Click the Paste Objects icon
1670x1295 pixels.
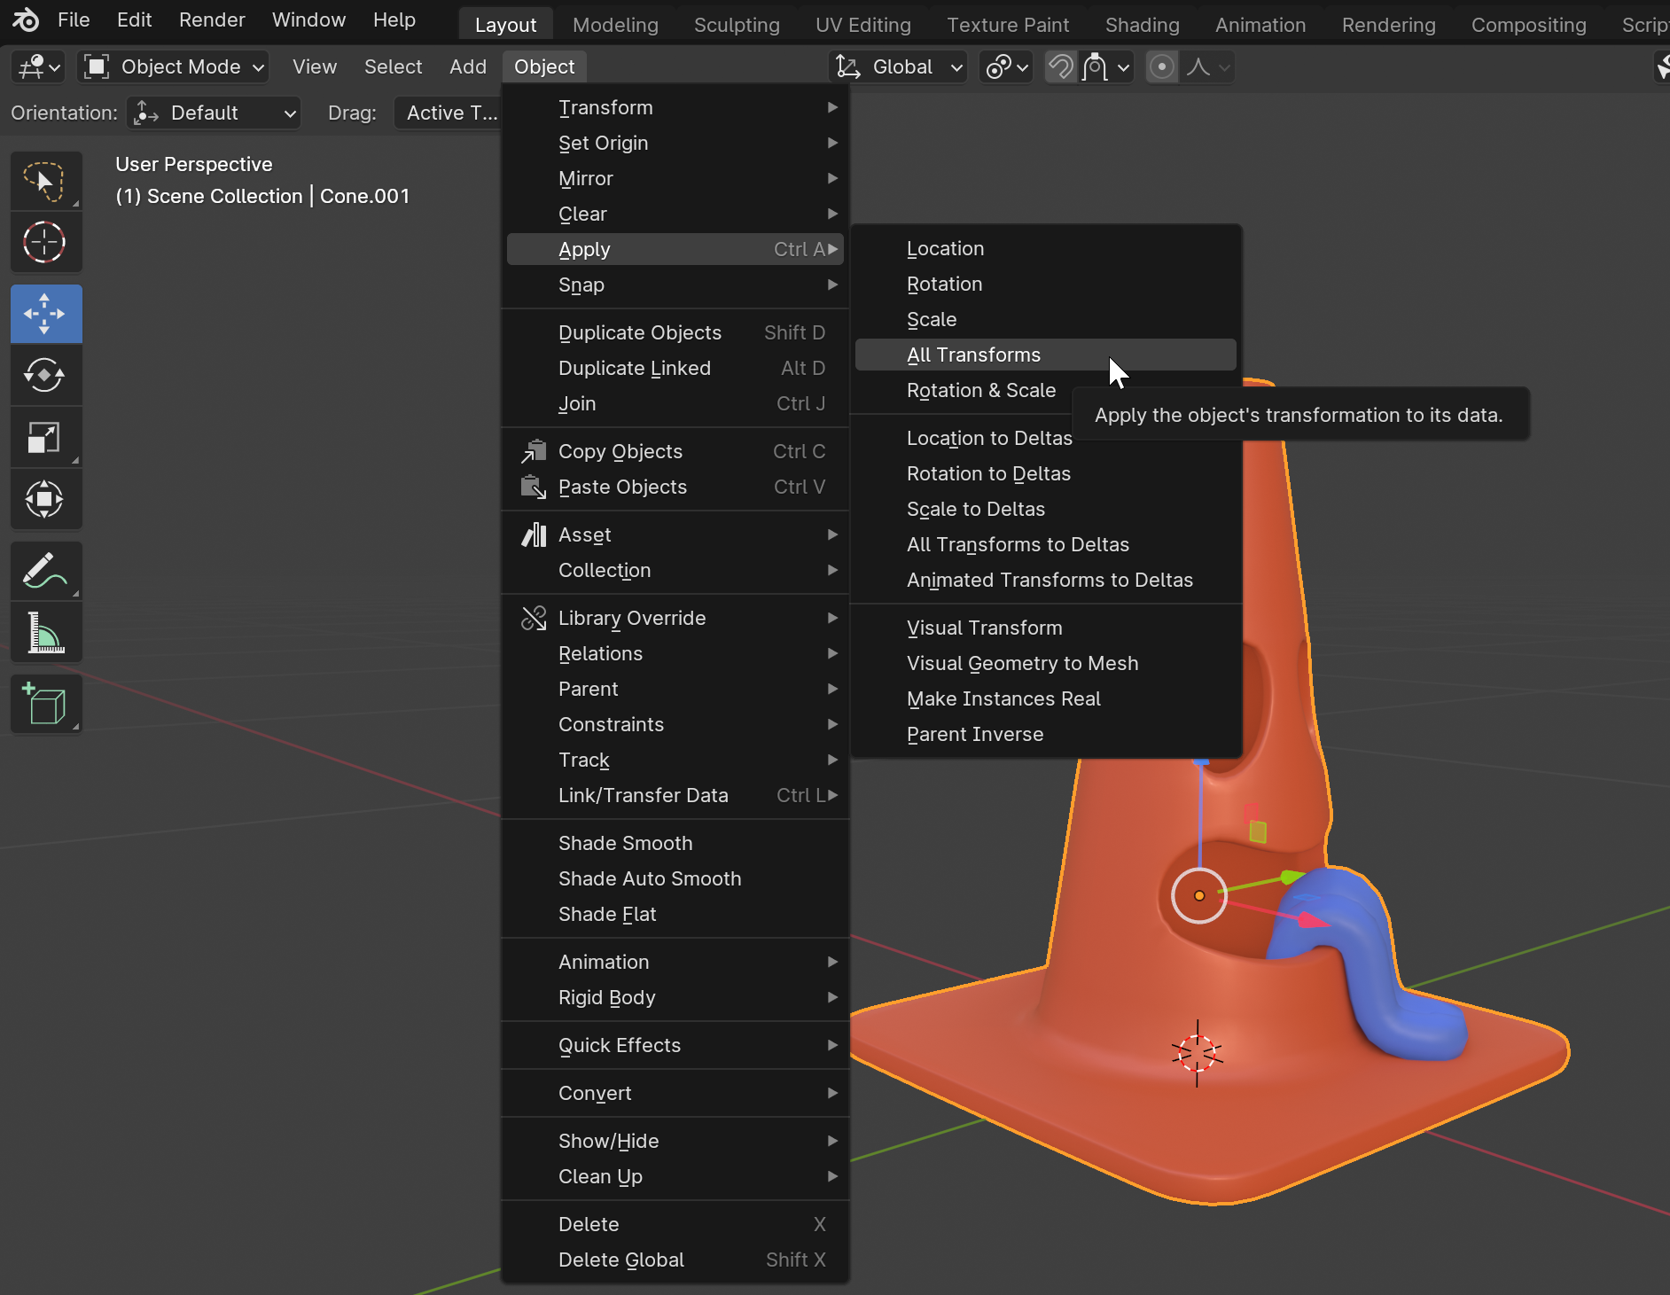(x=534, y=487)
